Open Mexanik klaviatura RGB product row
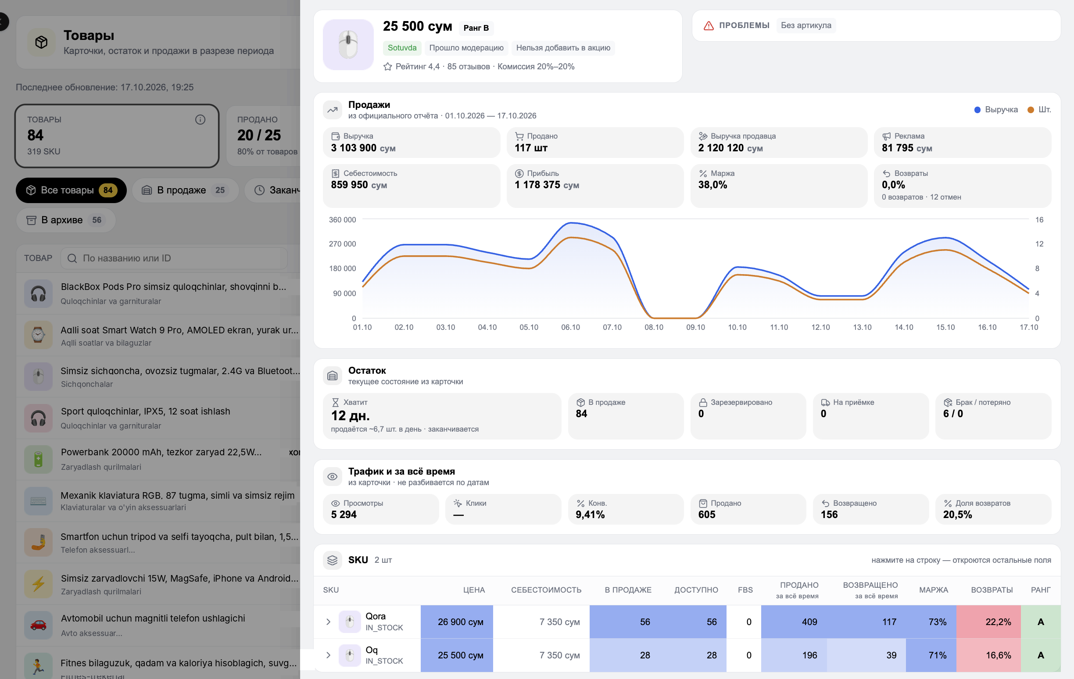Image resolution: width=1074 pixels, height=679 pixels. (158, 501)
